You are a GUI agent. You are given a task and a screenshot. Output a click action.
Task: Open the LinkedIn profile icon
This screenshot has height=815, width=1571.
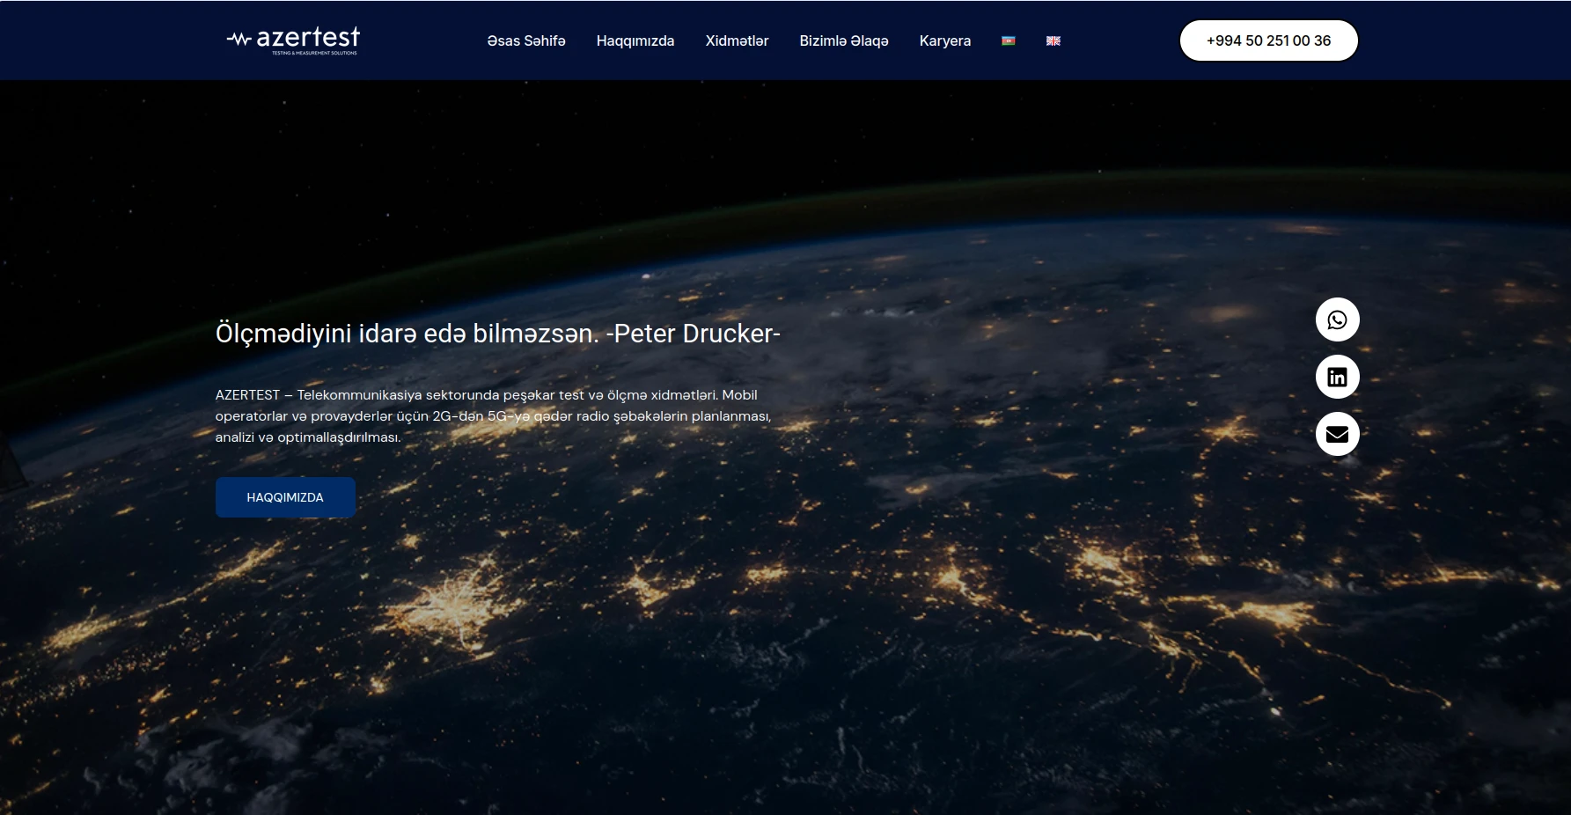click(1337, 377)
